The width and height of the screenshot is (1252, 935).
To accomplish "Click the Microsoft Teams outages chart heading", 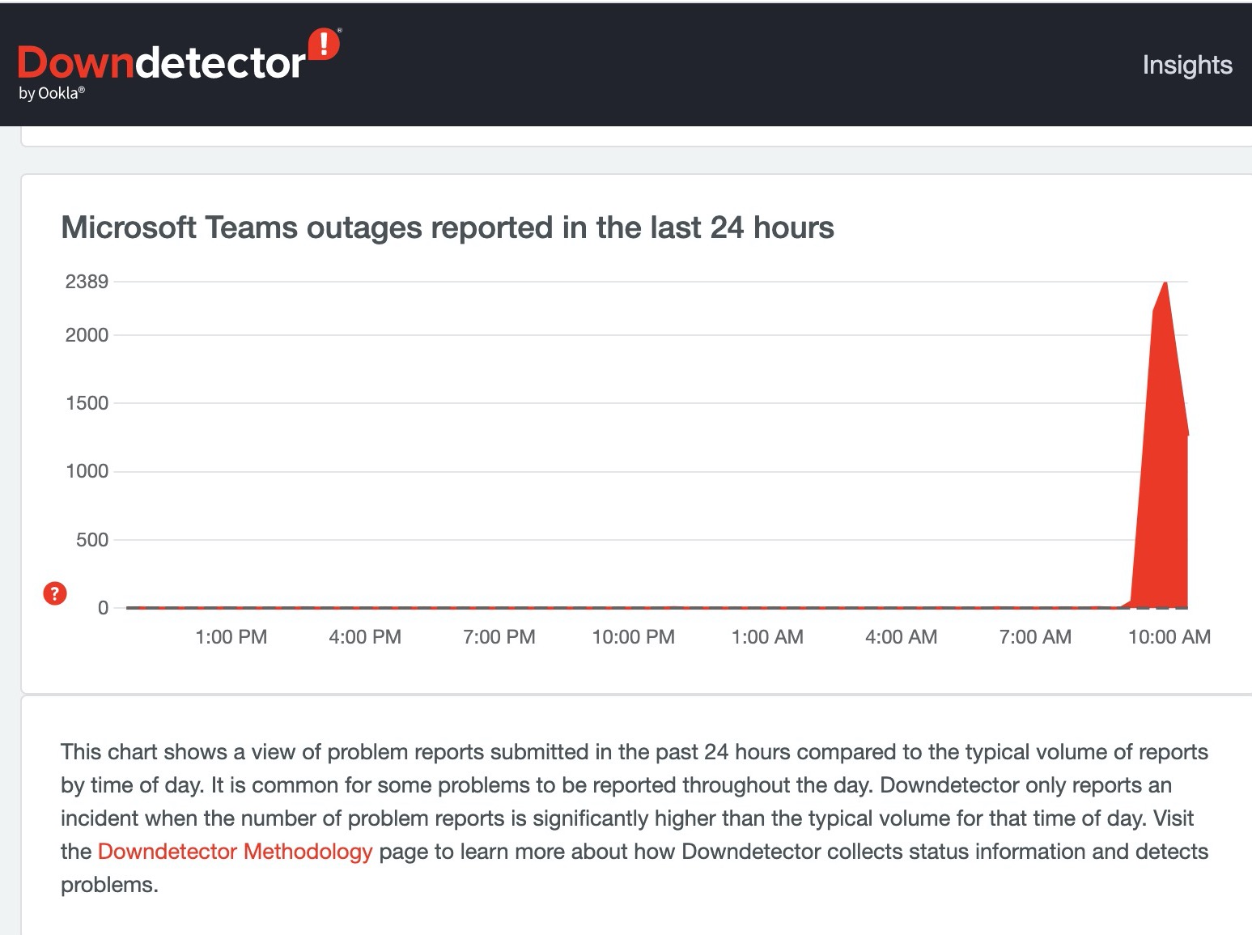I will (447, 227).
